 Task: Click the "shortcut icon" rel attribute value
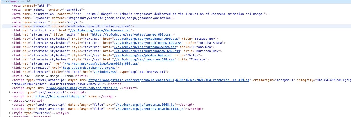[x=43, y=30]
